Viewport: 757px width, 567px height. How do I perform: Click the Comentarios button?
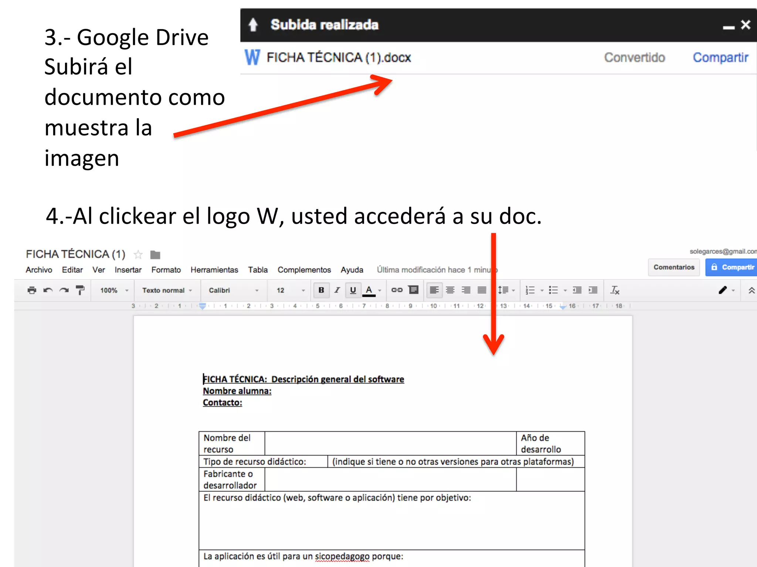click(674, 267)
